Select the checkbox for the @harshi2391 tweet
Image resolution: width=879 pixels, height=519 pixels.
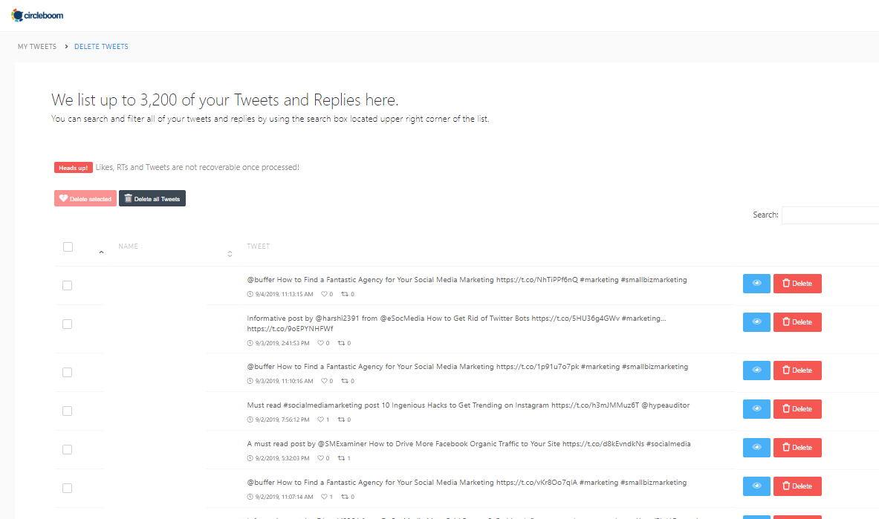[x=67, y=324]
